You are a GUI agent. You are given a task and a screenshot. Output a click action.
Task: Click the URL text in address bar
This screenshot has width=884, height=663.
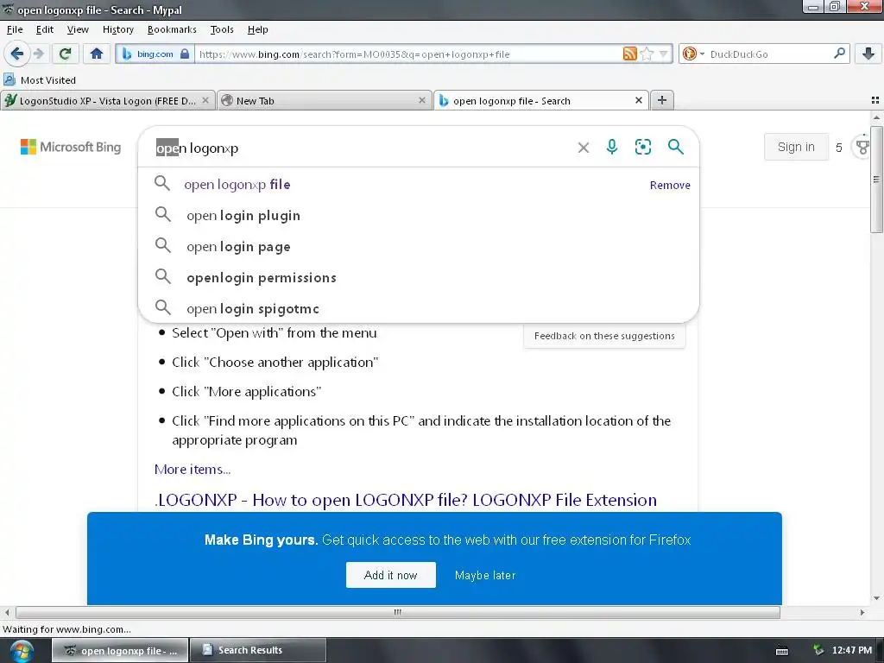(354, 54)
